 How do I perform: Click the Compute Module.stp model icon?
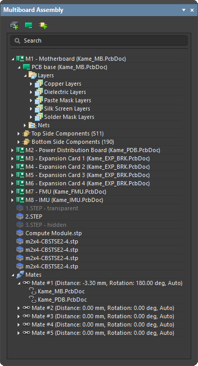pos(20,233)
